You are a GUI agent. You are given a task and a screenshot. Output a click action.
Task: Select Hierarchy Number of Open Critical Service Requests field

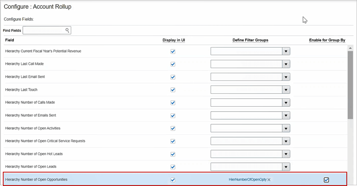coord(45,141)
